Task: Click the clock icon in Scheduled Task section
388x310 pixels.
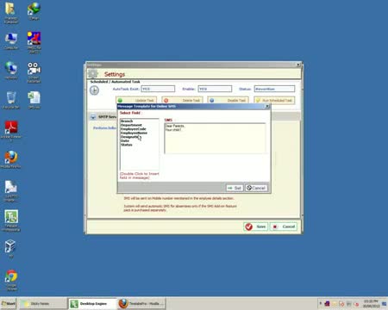Action: [94, 90]
